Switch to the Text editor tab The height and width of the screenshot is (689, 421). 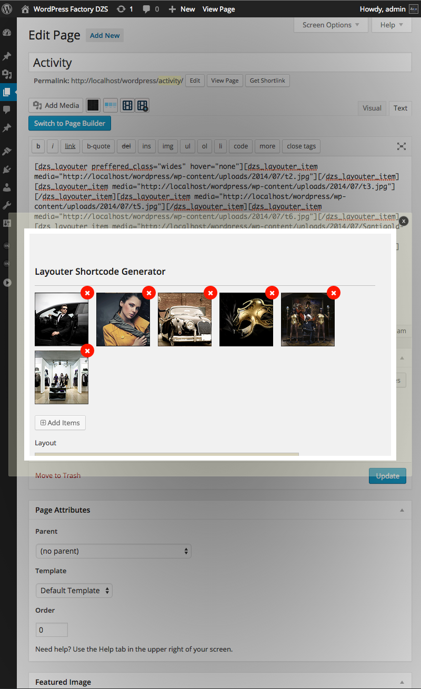coord(400,108)
